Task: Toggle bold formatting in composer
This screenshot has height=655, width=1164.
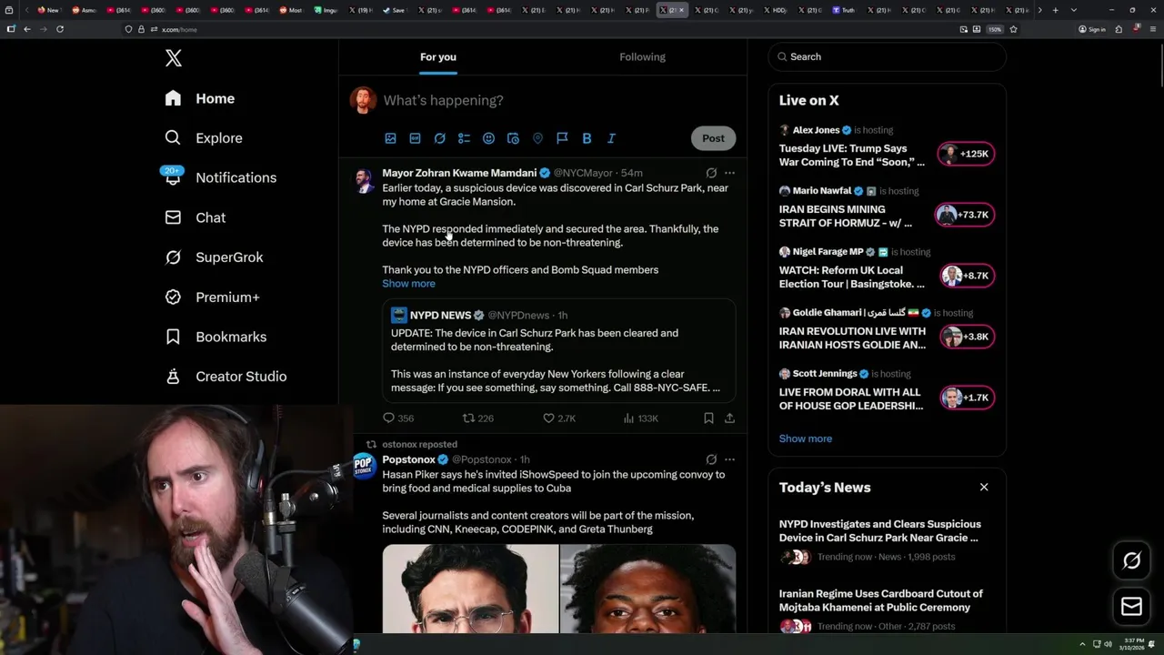Action: [587, 138]
